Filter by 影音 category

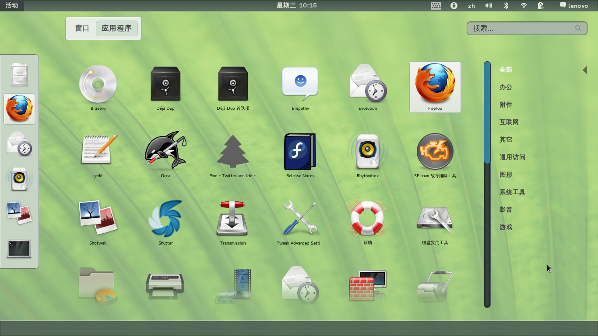click(x=506, y=210)
